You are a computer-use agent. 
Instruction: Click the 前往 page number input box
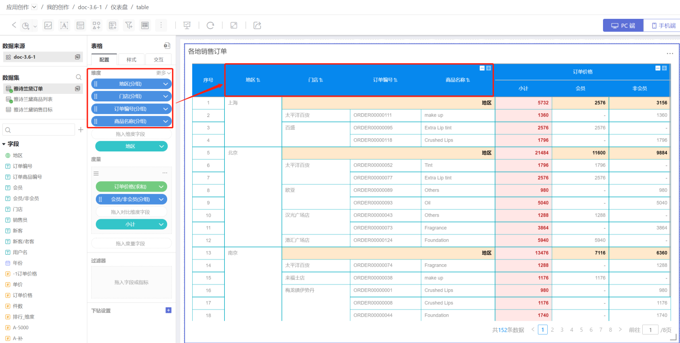click(650, 330)
